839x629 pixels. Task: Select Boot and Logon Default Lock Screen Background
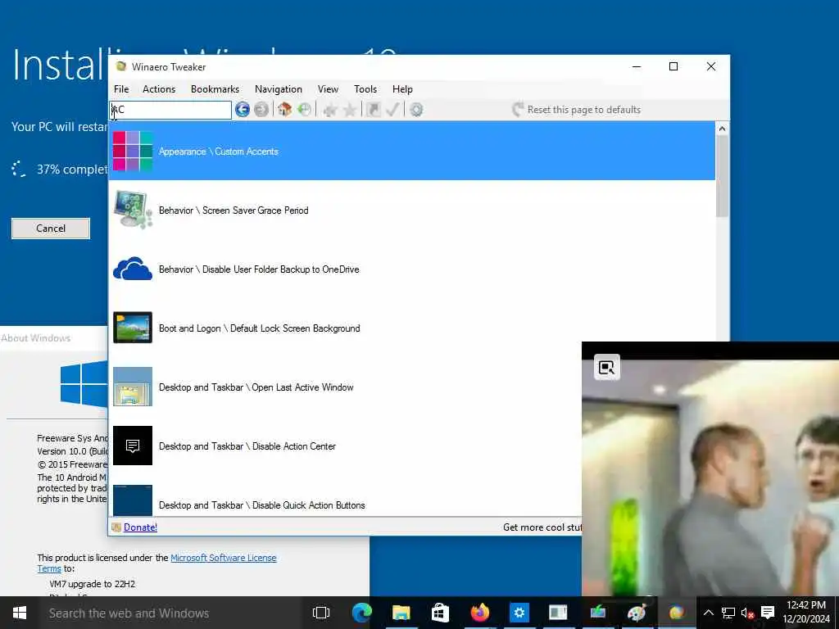(x=411, y=328)
